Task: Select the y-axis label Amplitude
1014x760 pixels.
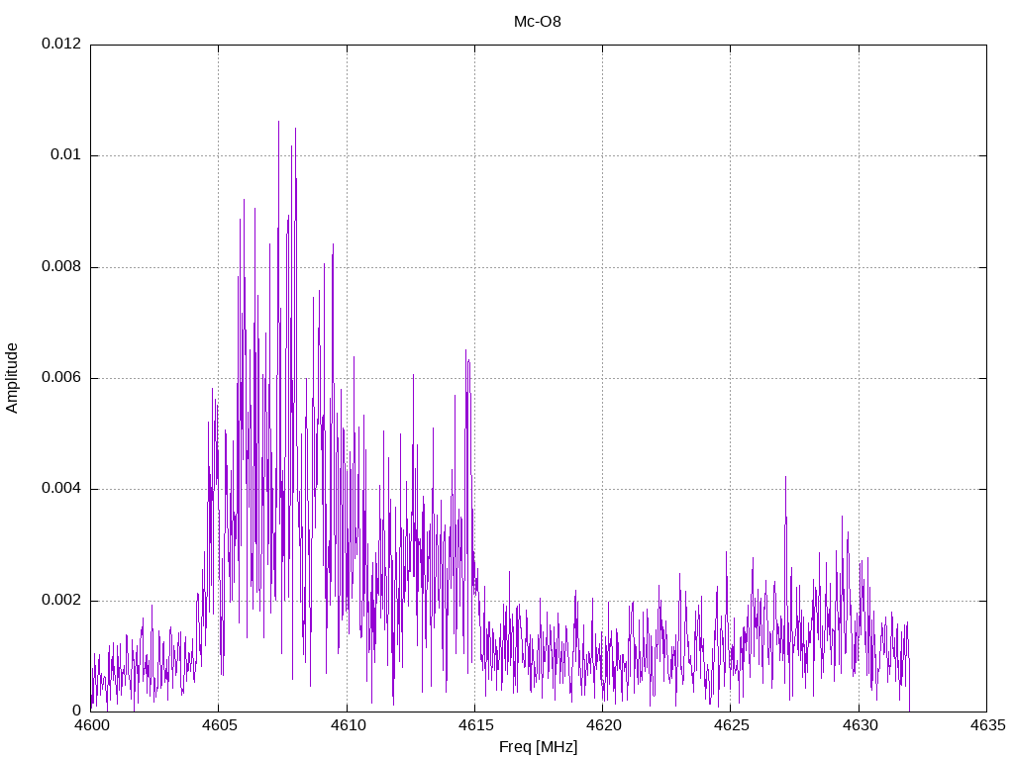Action: tap(12, 378)
